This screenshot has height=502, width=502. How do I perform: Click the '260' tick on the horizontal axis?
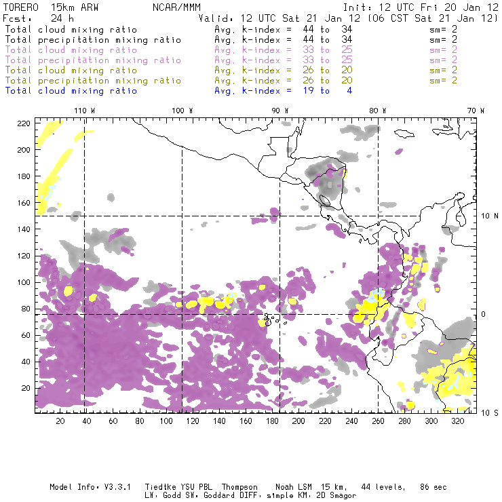pos(378,421)
